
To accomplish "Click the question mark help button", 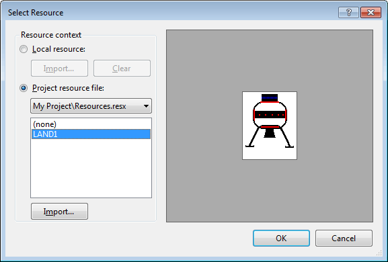I will pyautogui.click(x=348, y=13).
